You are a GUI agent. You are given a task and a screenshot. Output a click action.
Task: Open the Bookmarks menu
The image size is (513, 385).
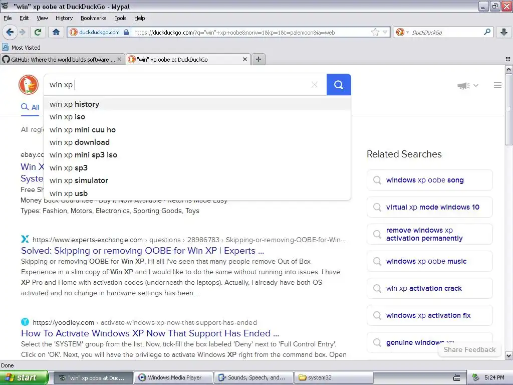[x=93, y=18]
